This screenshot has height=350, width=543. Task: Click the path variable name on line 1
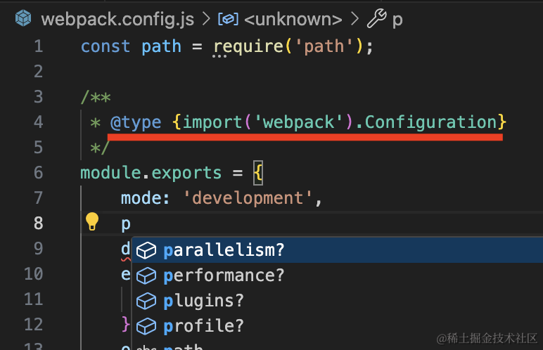[x=161, y=47]
